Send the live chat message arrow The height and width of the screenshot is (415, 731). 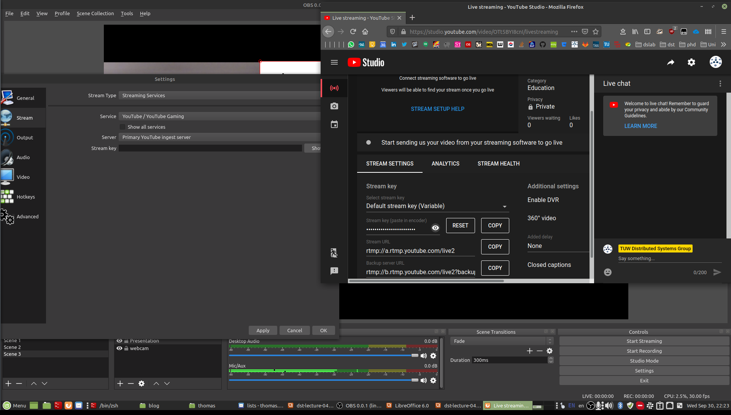(717, 272)
